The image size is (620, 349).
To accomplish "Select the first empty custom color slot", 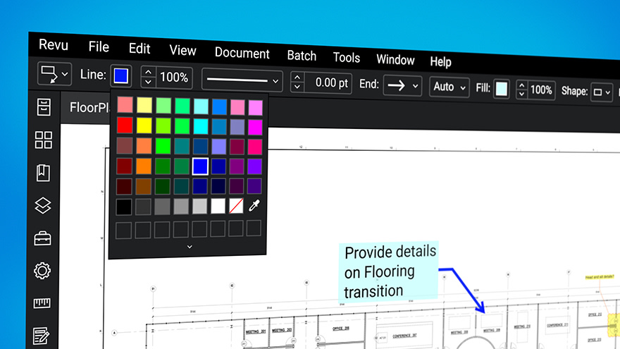I will click(123, 231).
